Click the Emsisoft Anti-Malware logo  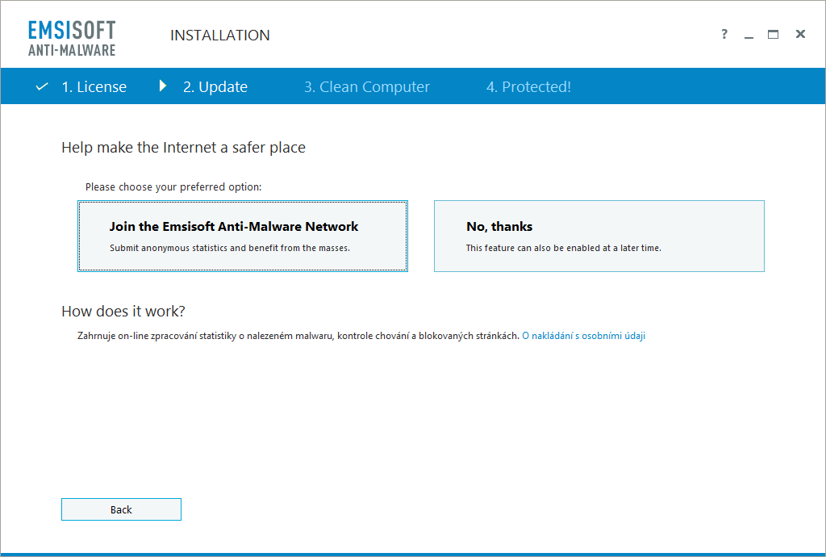[x=72, y=38]
